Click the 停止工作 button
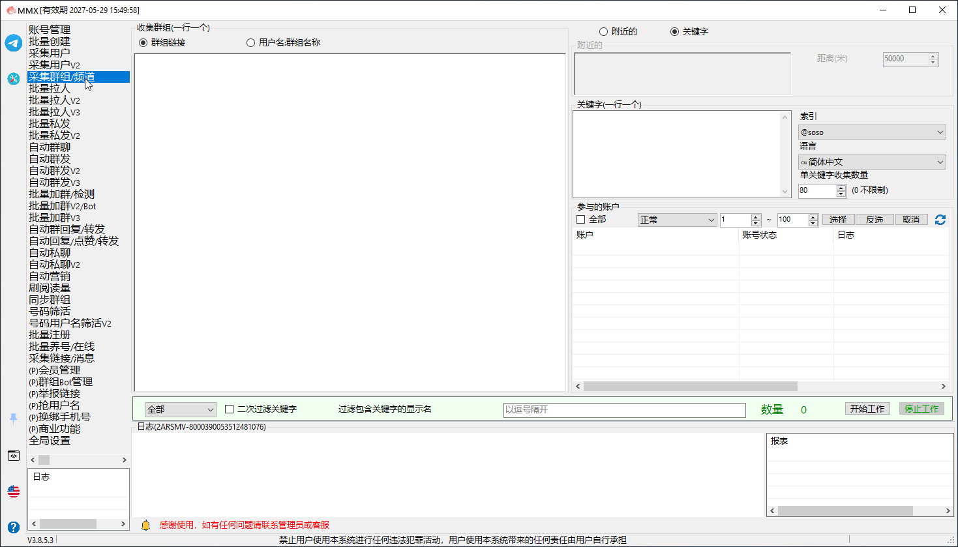The height and width of the screenshot is (547, 958). [921, 409]
